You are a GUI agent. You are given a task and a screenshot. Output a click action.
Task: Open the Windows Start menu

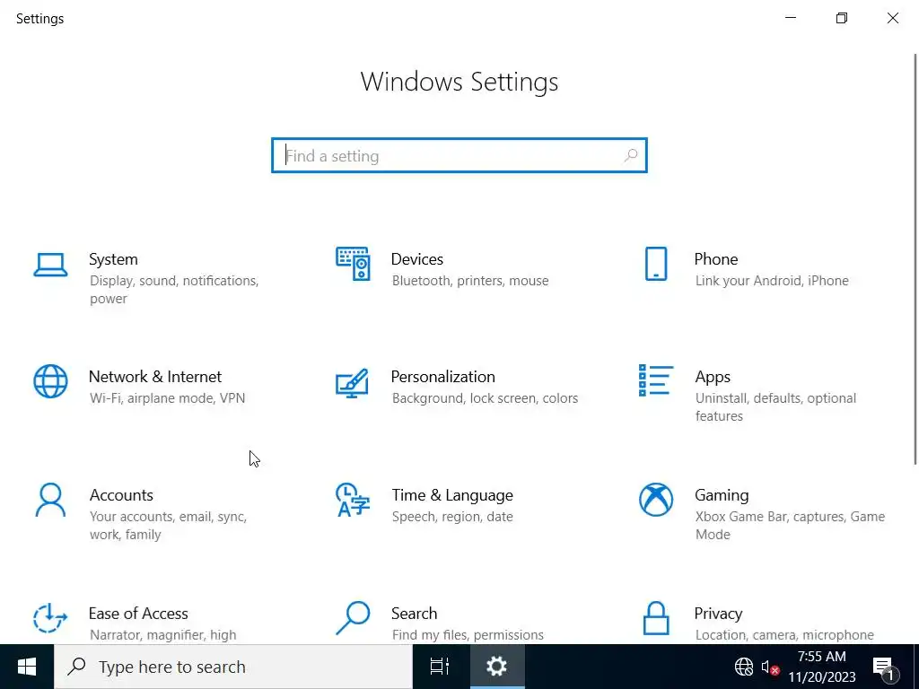[x=27, y=667]
